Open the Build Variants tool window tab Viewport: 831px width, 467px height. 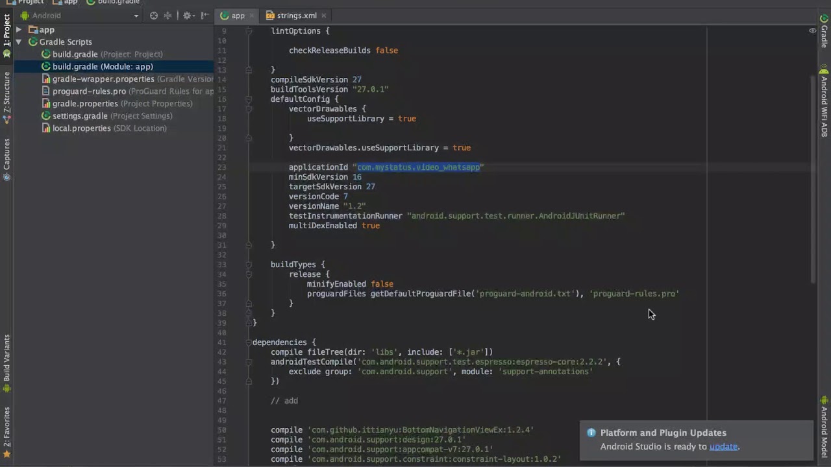(x=6, y=363)
